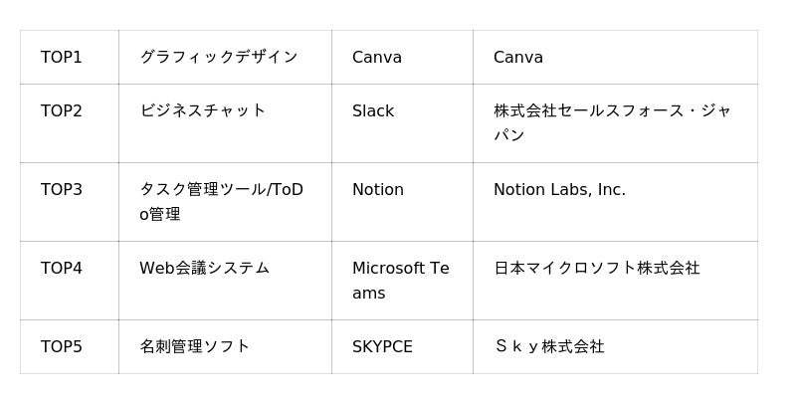
Task: Click the Web会議システム category cell
Action: (226, 281)
